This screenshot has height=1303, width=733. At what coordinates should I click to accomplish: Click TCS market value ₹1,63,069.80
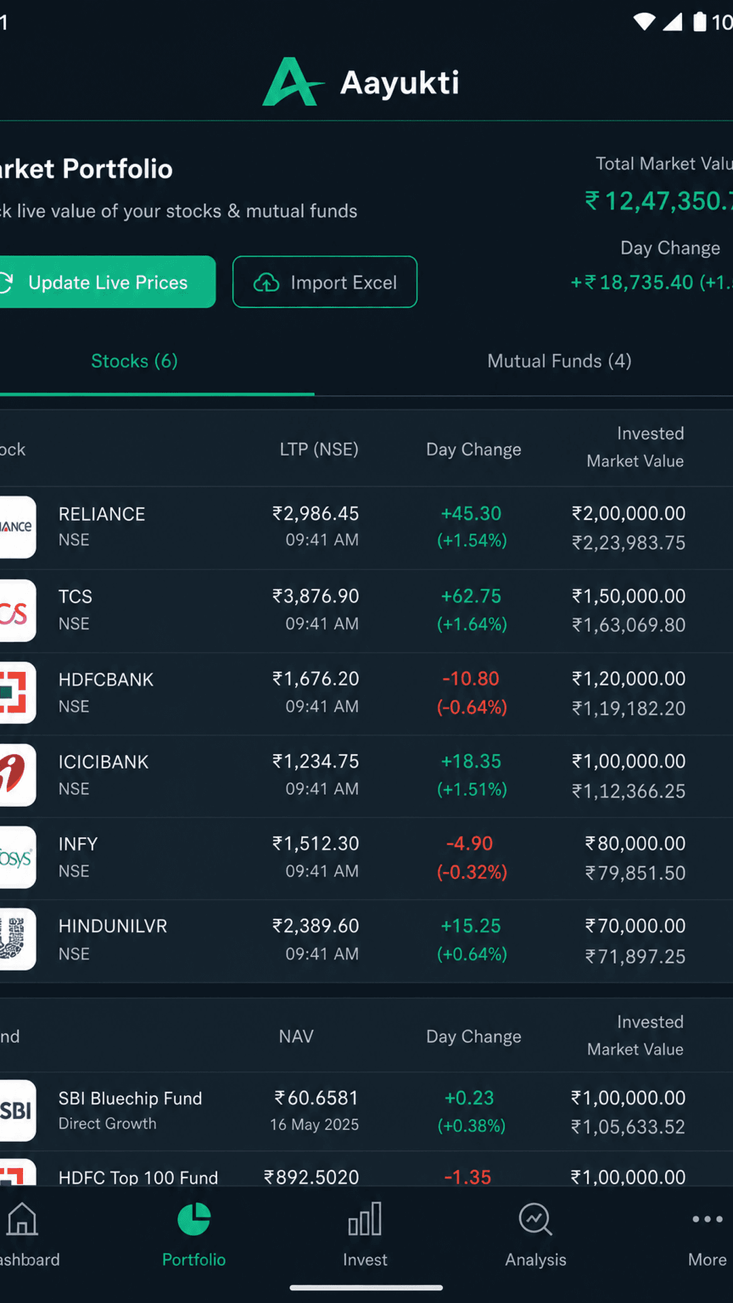(x=628, y=625)
